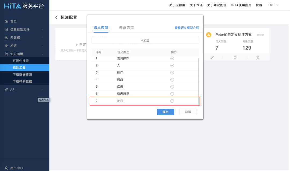Select 下载样例数据 in sidebar
This screenshot has width=290, height=171.
coord(25,81)
